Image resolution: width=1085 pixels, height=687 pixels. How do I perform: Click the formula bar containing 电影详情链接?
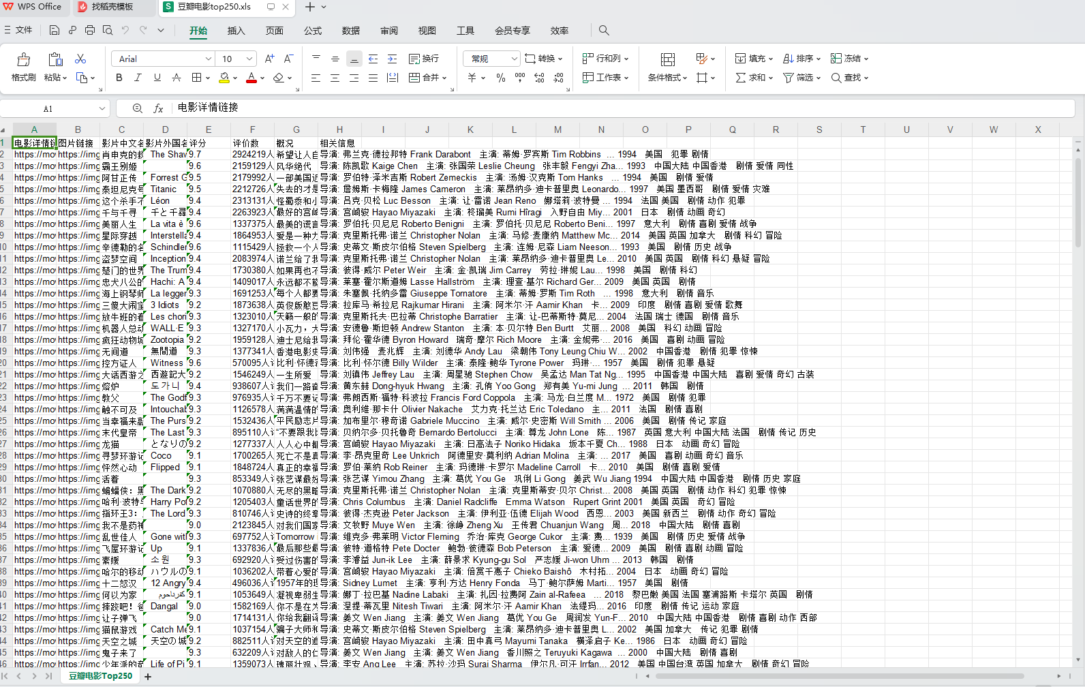click(x=624, y=108)
